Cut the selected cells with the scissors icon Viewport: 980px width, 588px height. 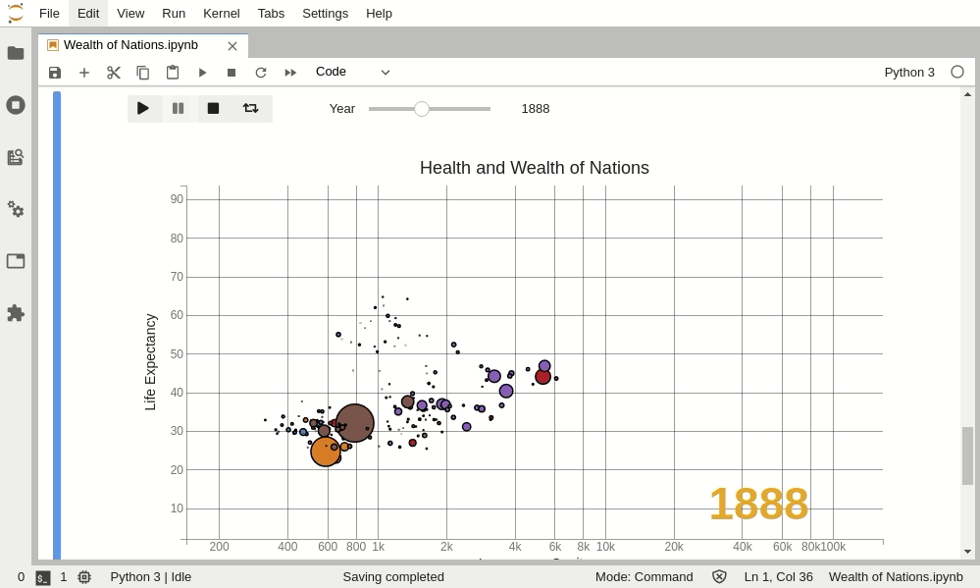pos(114,72)
